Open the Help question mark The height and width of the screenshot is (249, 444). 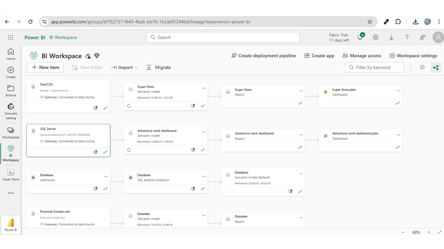407,37
